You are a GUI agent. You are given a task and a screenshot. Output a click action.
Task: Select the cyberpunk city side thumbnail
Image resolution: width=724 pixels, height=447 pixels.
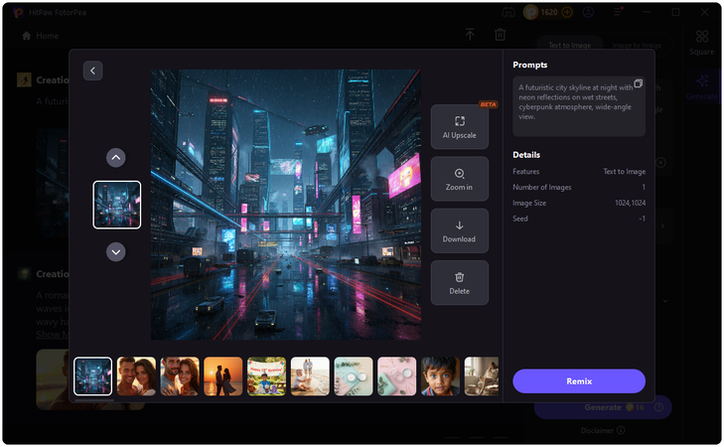(117, 205)
